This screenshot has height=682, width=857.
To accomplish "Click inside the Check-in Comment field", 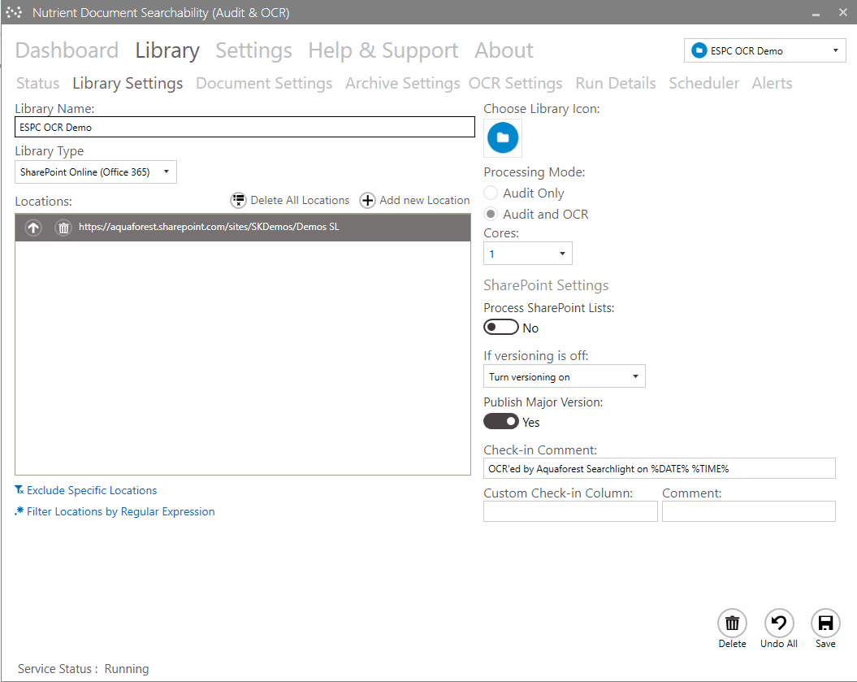I will pos(659,467).
